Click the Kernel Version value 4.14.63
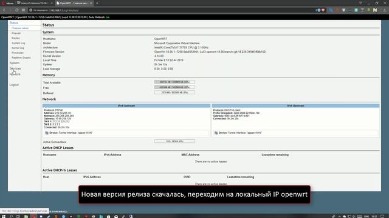 [x=159, y=56]
